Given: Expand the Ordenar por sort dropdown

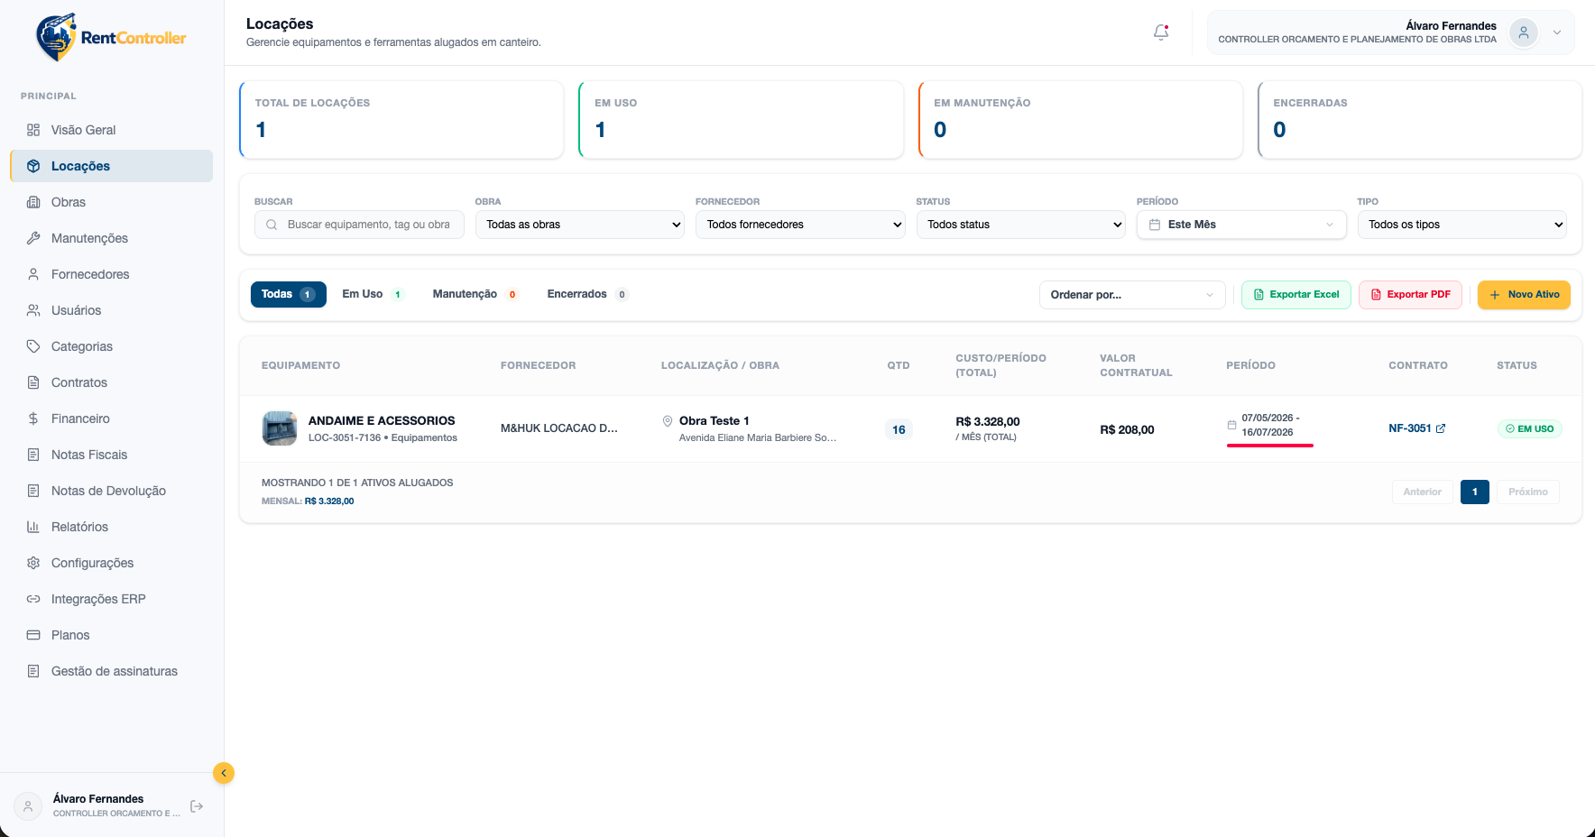Looking at the screenshot, I should tap(1132, 295).
